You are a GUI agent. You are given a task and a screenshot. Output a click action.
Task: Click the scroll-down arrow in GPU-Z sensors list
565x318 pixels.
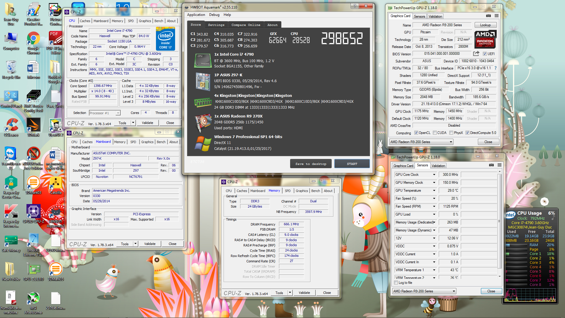499,276
